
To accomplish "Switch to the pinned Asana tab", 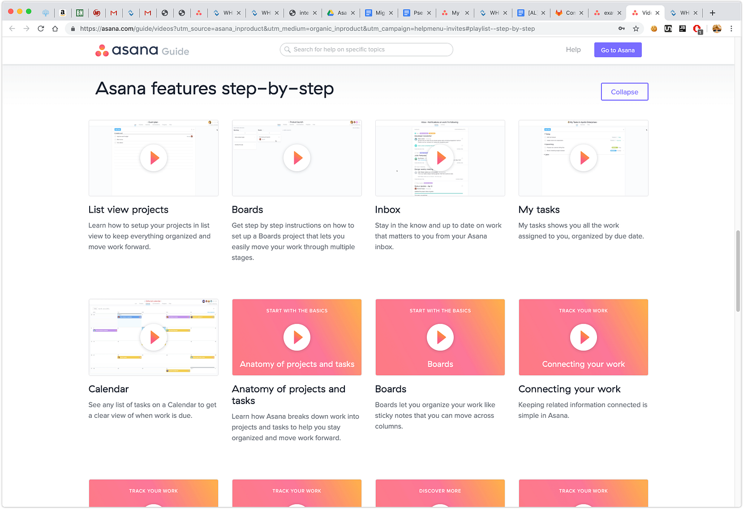I will [x=198, y=13].
